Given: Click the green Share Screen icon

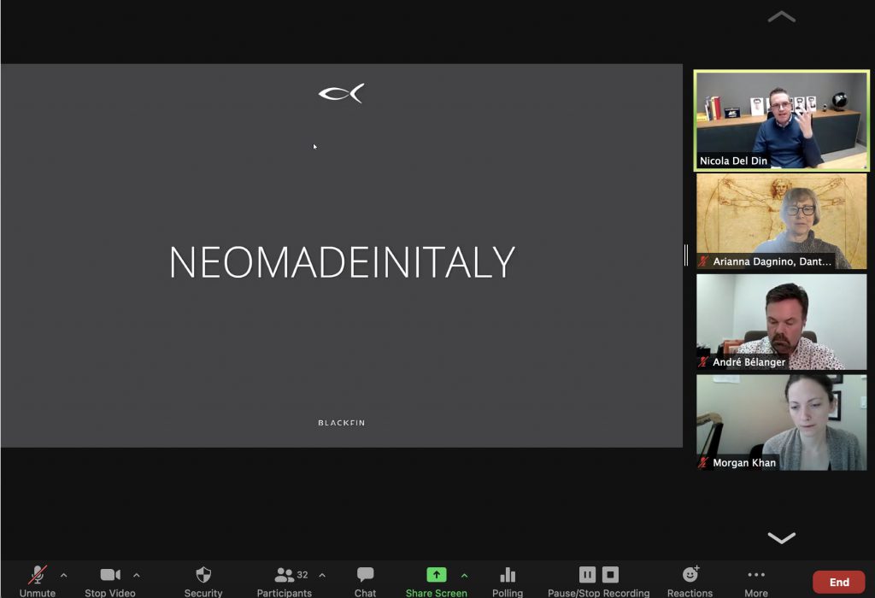Looking at the screenshot, I should (436, 575).
